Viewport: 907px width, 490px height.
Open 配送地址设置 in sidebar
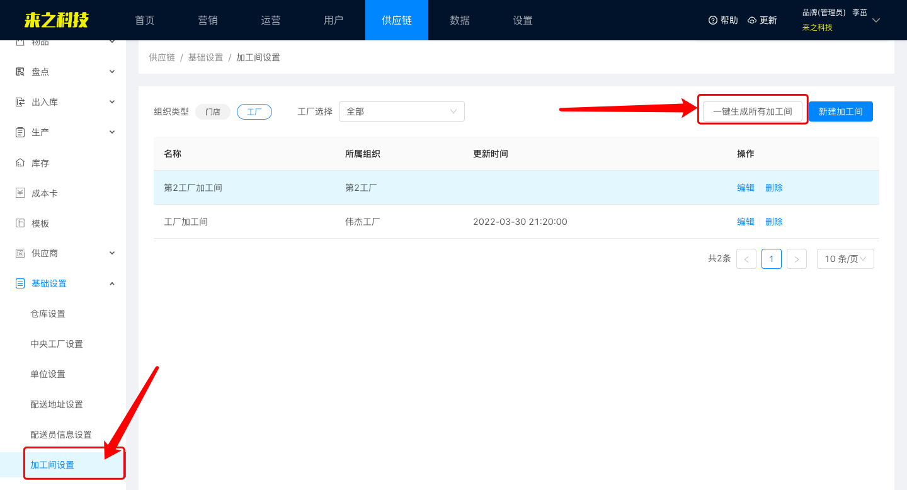point(57,404)
